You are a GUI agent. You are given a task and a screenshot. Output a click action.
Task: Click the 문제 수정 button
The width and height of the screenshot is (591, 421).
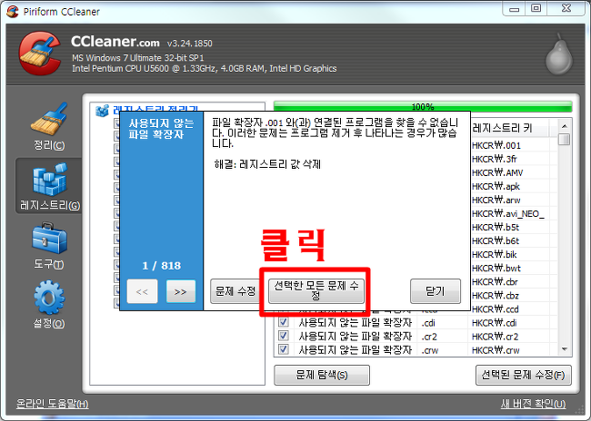[235, 291]
